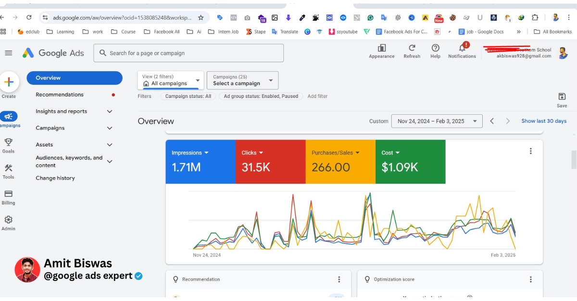Save the overview with Save icon
The height and width of the screenshot is (301, 577).
coord(562,100)
